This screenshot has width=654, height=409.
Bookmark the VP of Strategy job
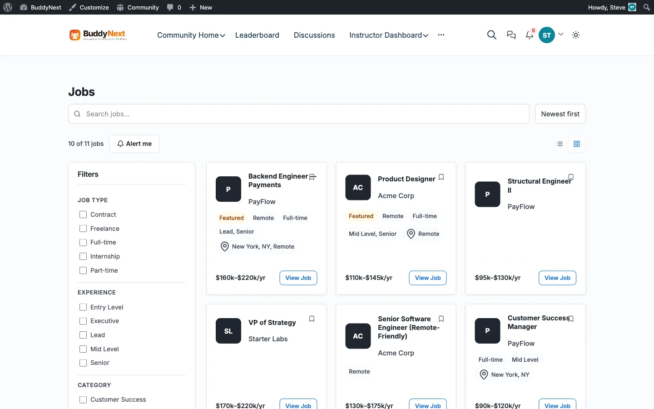coord(312,319)
